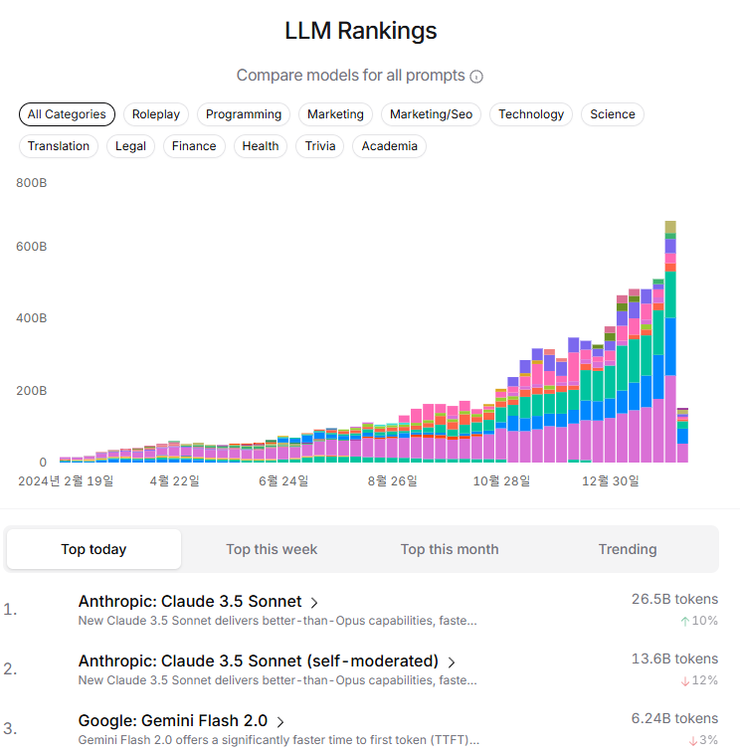
Task: Select the All Categories filter
Action: [x=67, y=114]
